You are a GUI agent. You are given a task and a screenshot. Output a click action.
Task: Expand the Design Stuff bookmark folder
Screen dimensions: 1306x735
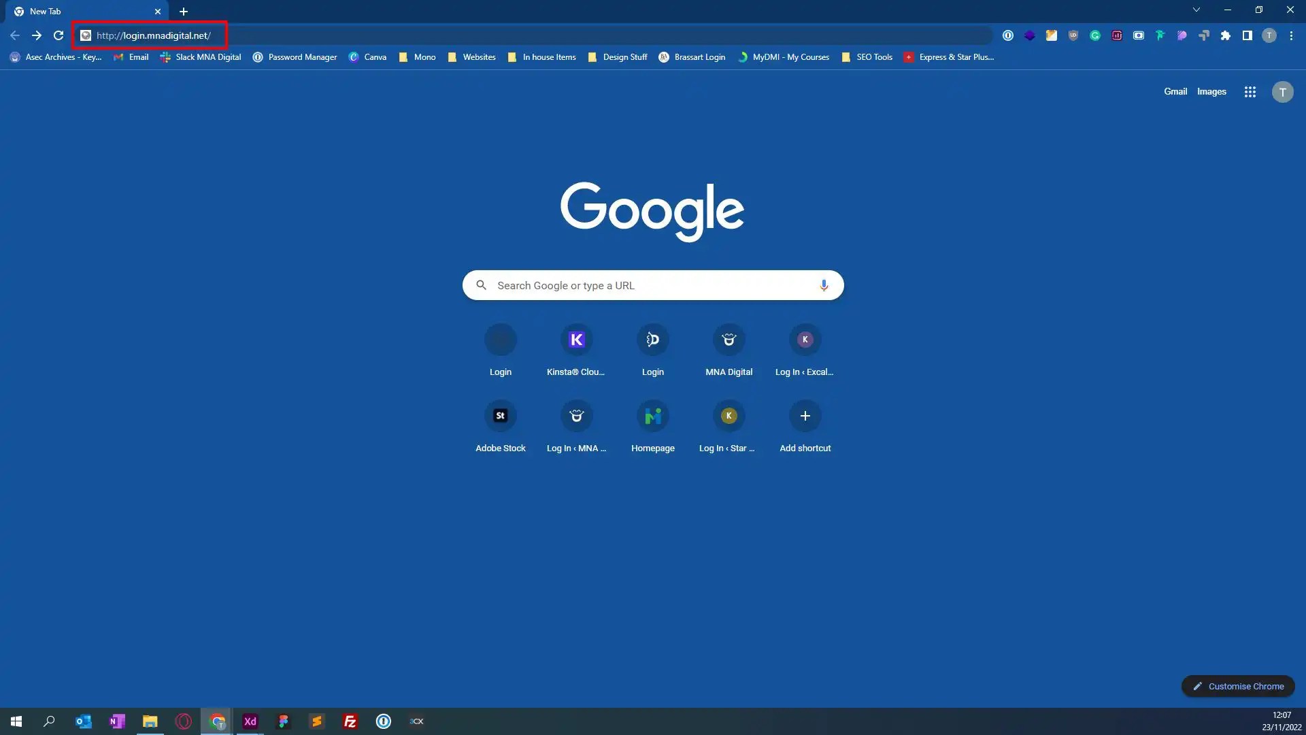pos(618,57)
